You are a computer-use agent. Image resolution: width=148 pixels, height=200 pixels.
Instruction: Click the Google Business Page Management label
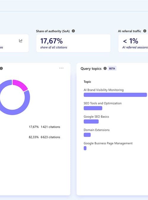pos(108,143)
